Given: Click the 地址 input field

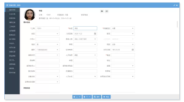Looking at the screenshot, I should click(123, 60).
